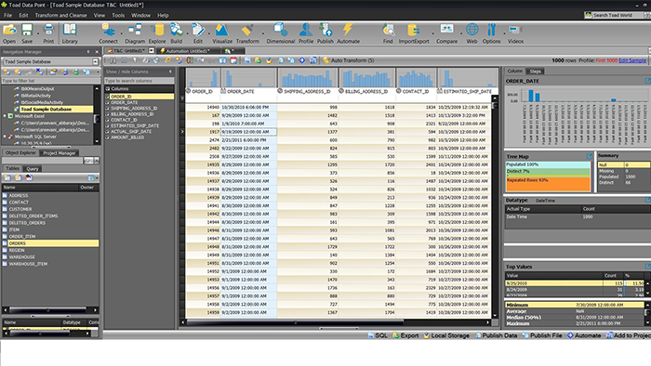Pop out the Tree Map panel
This screenshot has width=651, height=366.
[x=589, y=156]
